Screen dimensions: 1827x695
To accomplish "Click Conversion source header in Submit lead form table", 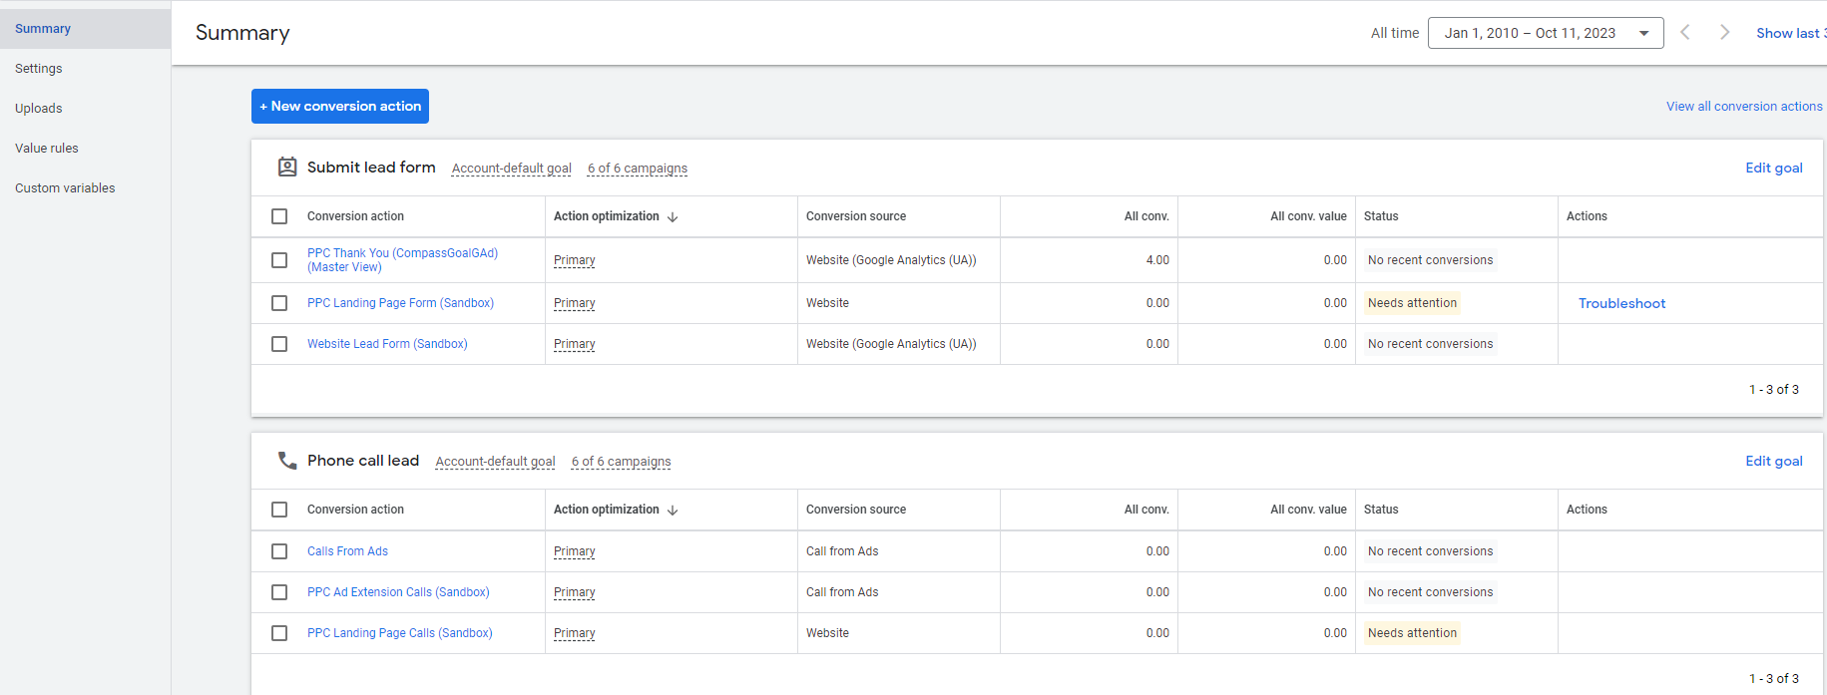I will coord(856,216).
